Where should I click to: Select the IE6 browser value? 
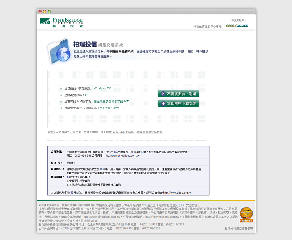click(x=87, y=95)
